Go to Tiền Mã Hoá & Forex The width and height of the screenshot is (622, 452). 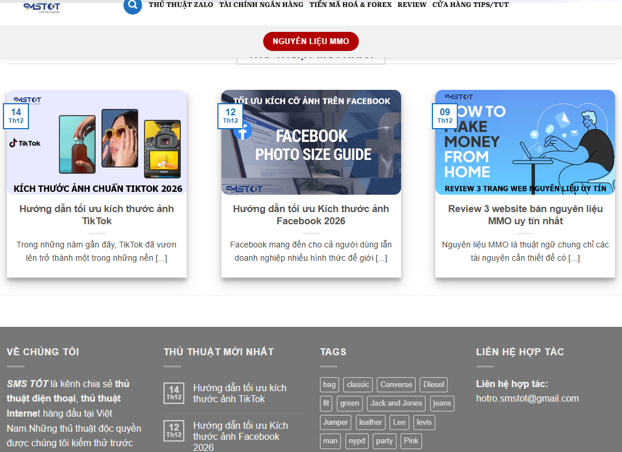point(350,5)
